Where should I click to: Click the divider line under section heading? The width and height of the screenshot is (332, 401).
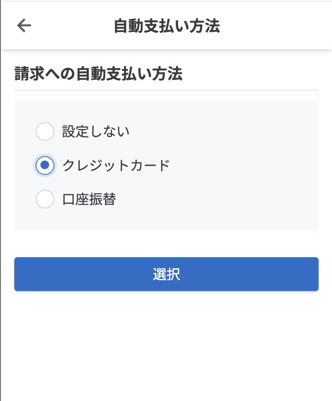(166, 90)
